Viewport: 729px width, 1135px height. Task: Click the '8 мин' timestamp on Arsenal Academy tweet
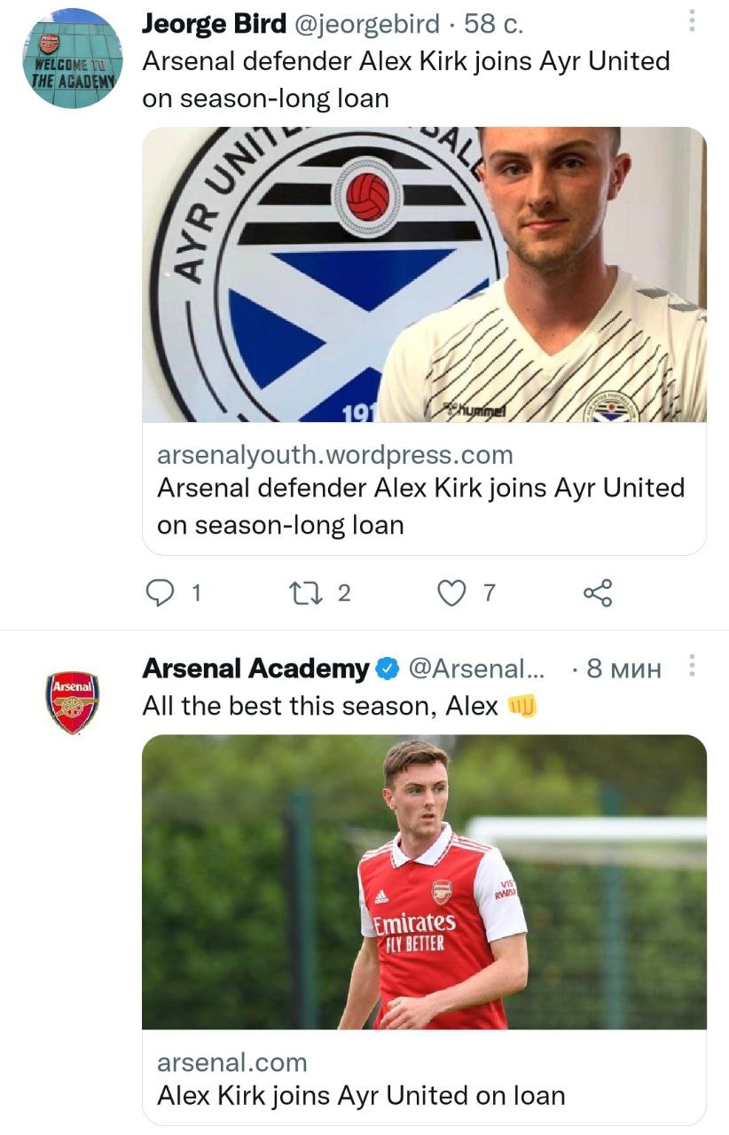coord(624,669)
